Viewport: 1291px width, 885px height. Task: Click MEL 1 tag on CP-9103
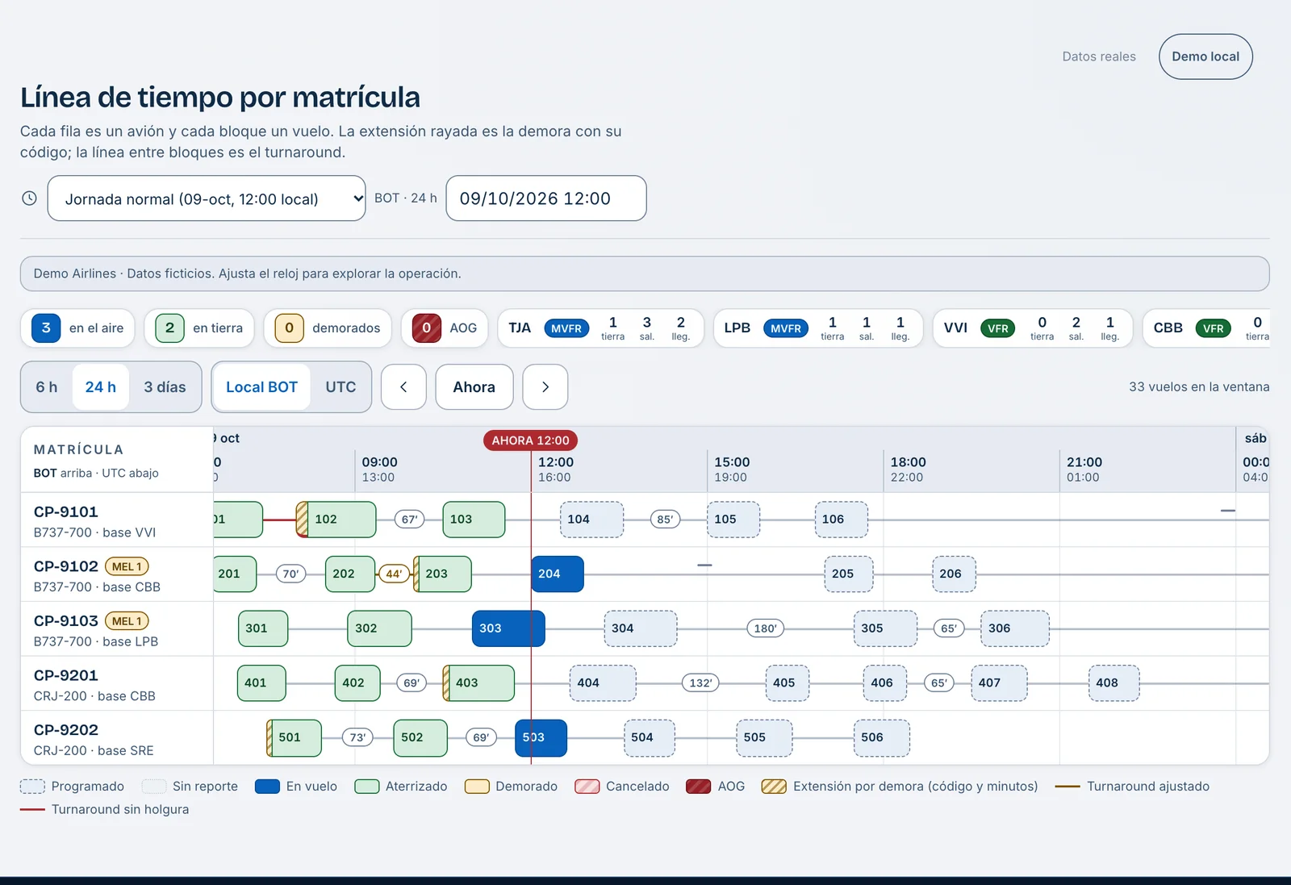(x=127, y=621)
